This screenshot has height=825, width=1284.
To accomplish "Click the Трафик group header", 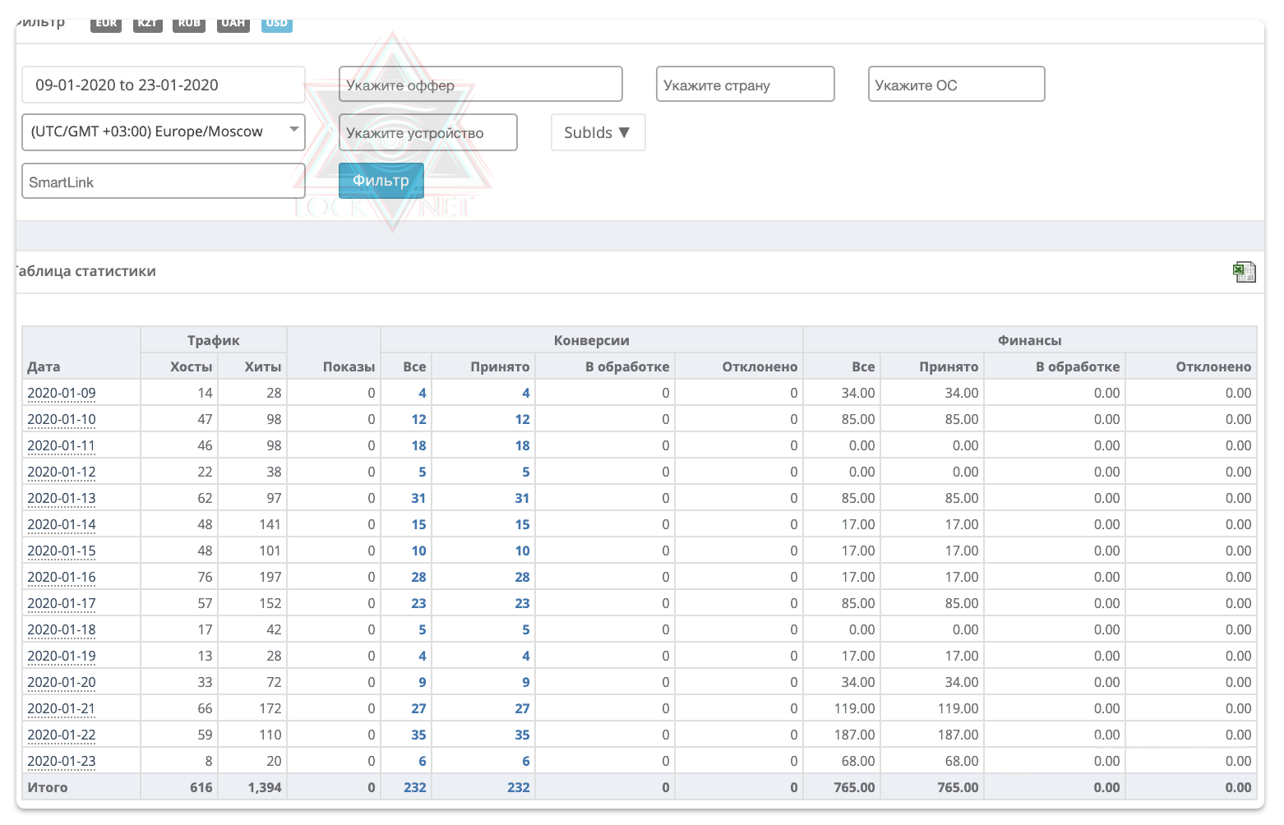I will tap(214, 340).
